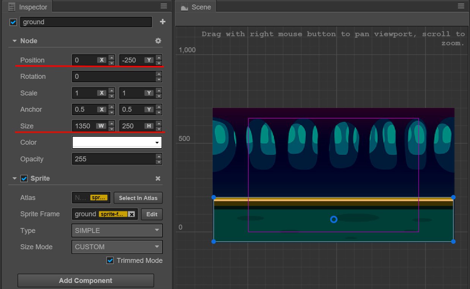Remove the Sprite component with X icon
This screenshot has height=289, width=470.
tap(158, 178)
